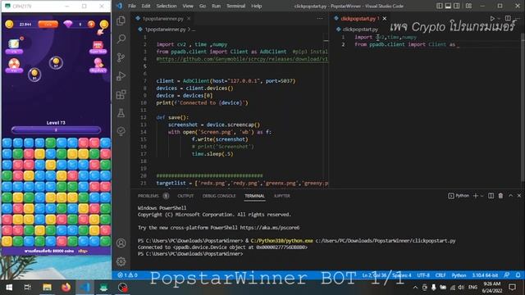
Task: Open the View menu
Action: tap(188, 6)
